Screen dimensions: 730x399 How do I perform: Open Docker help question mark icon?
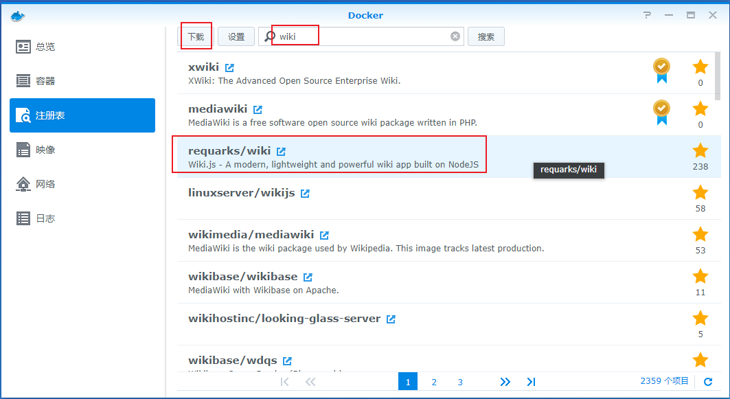point(647,15)
